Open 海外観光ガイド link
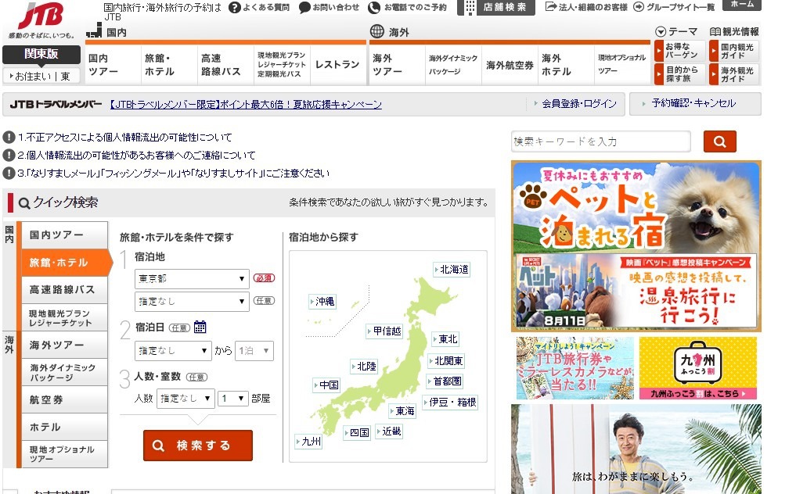Screen dimensions: 796x494 point(734,74)
